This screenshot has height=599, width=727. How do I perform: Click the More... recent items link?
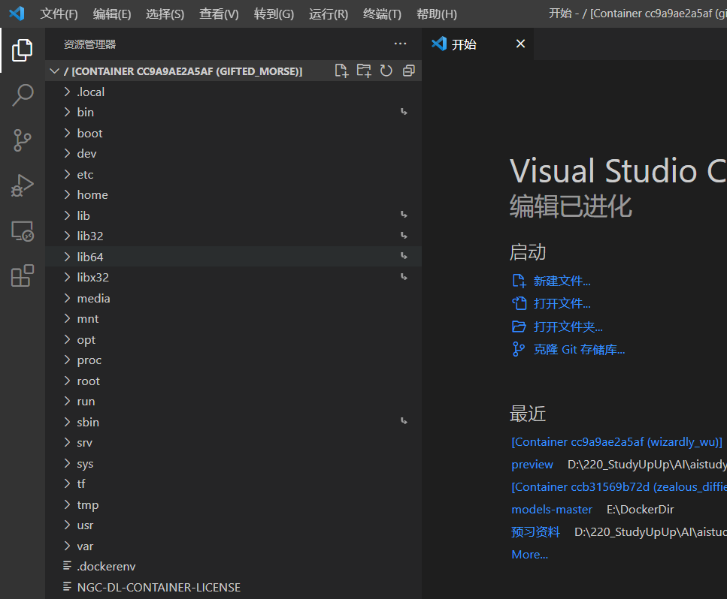tap(529, 554)
